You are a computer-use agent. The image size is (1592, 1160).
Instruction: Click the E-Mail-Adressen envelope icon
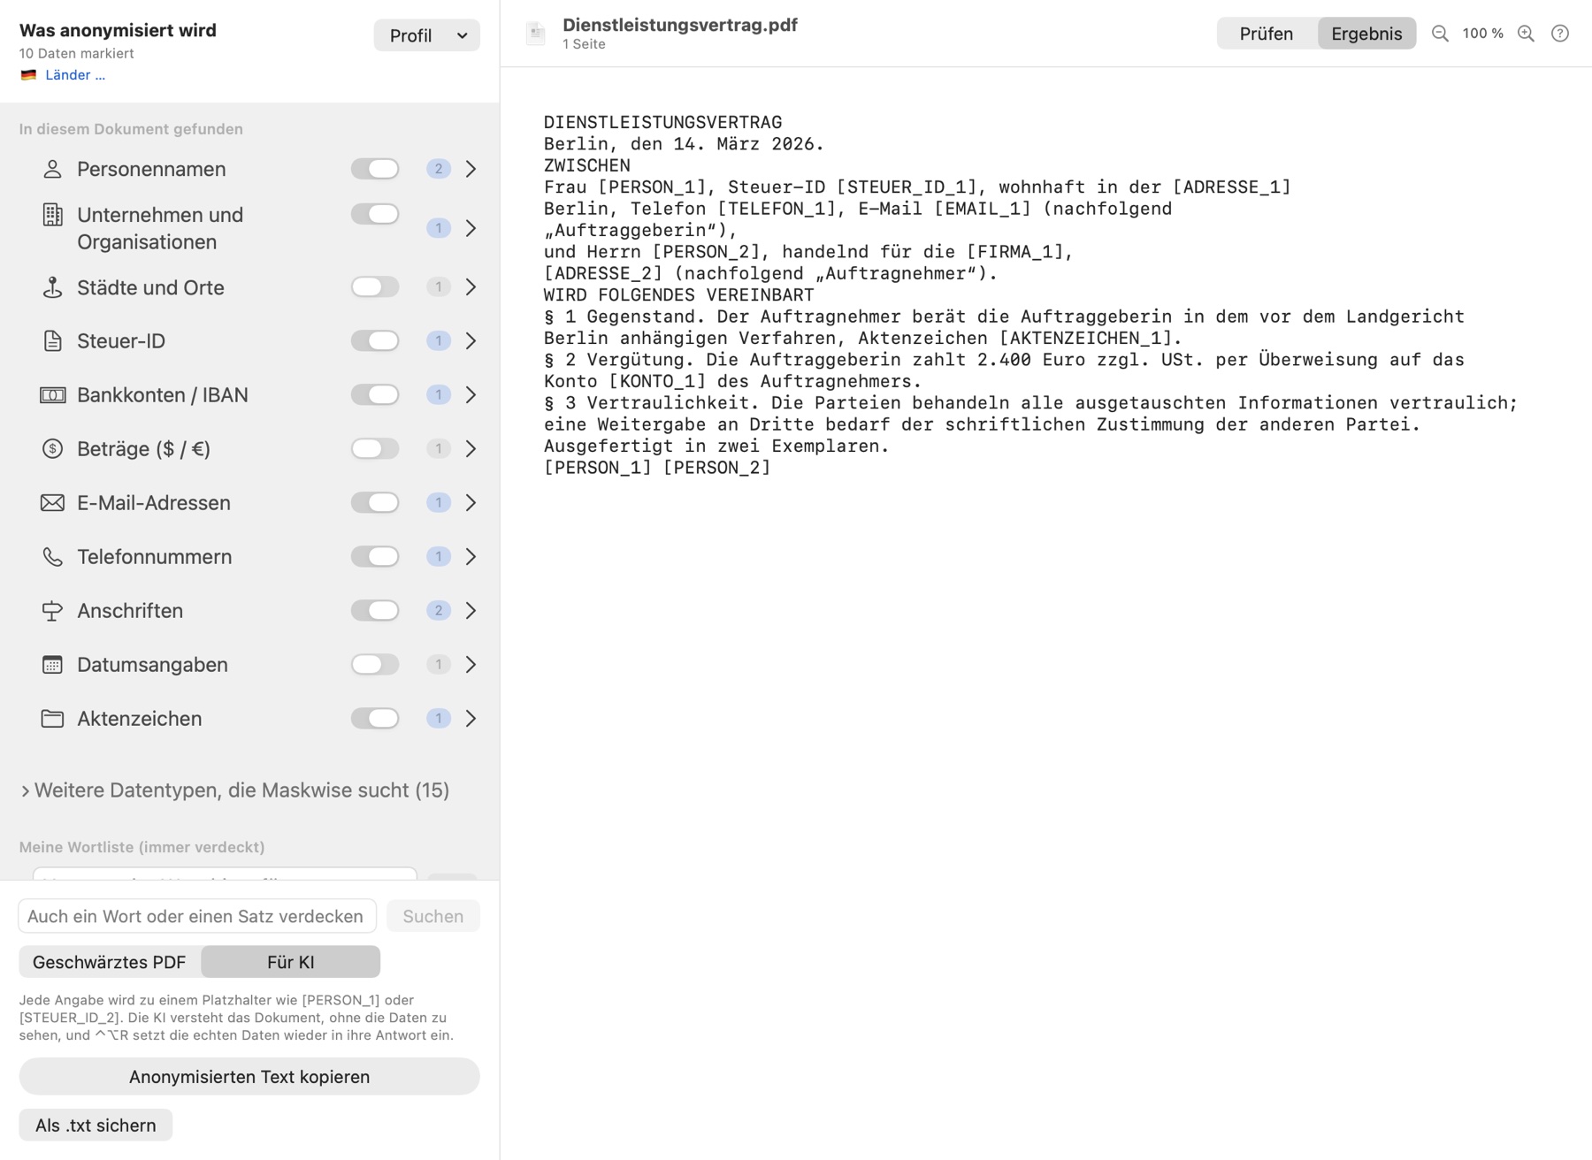(x=52, y=503)
